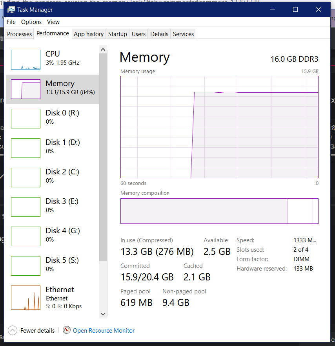335x346 pixels.
Task: Click the Fewer details text button
Action: tap(38, 331)
